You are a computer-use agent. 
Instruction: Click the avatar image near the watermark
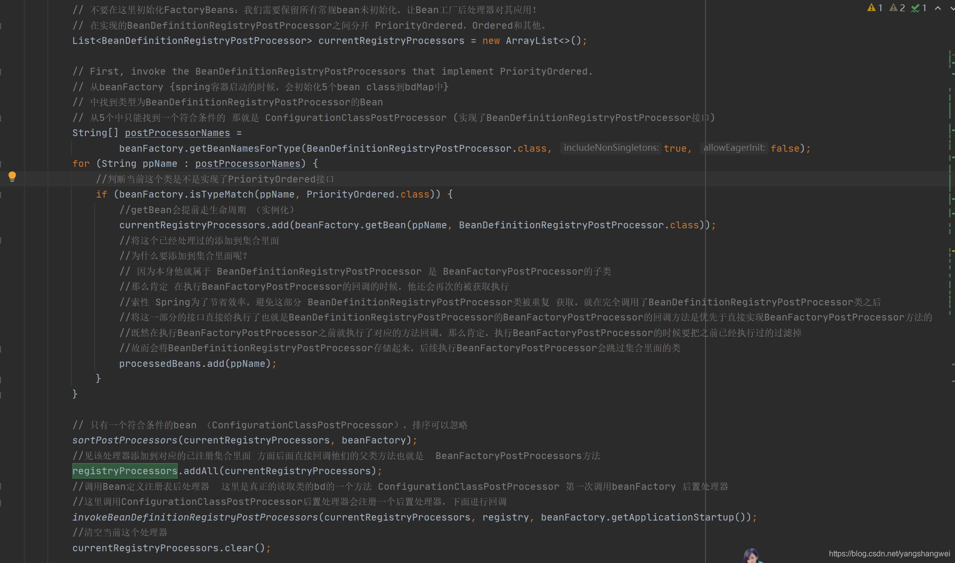(x=751, y=556)
